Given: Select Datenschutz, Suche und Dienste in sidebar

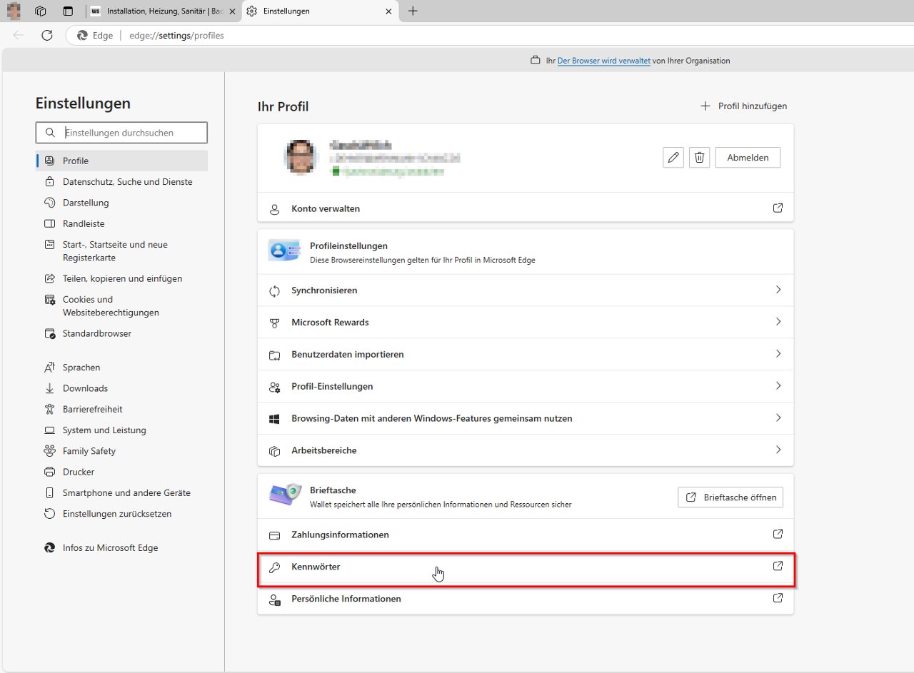Looking at the screenshot, I should [127, 182].
